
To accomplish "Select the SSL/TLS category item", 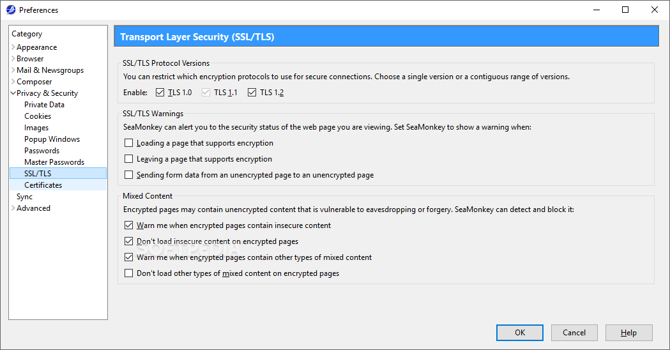I will click(58, 173).
